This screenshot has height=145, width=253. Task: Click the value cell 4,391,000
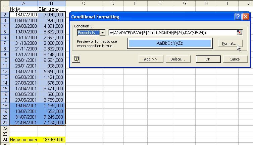point(51,26)
